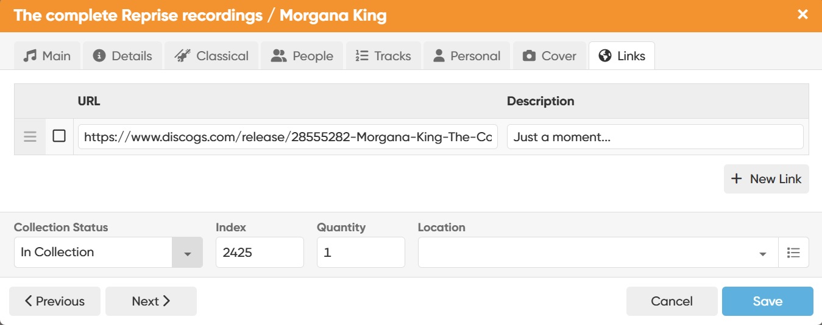Go to Previous album
This screenshot has width=822, height=325.
tap(55, 301)
